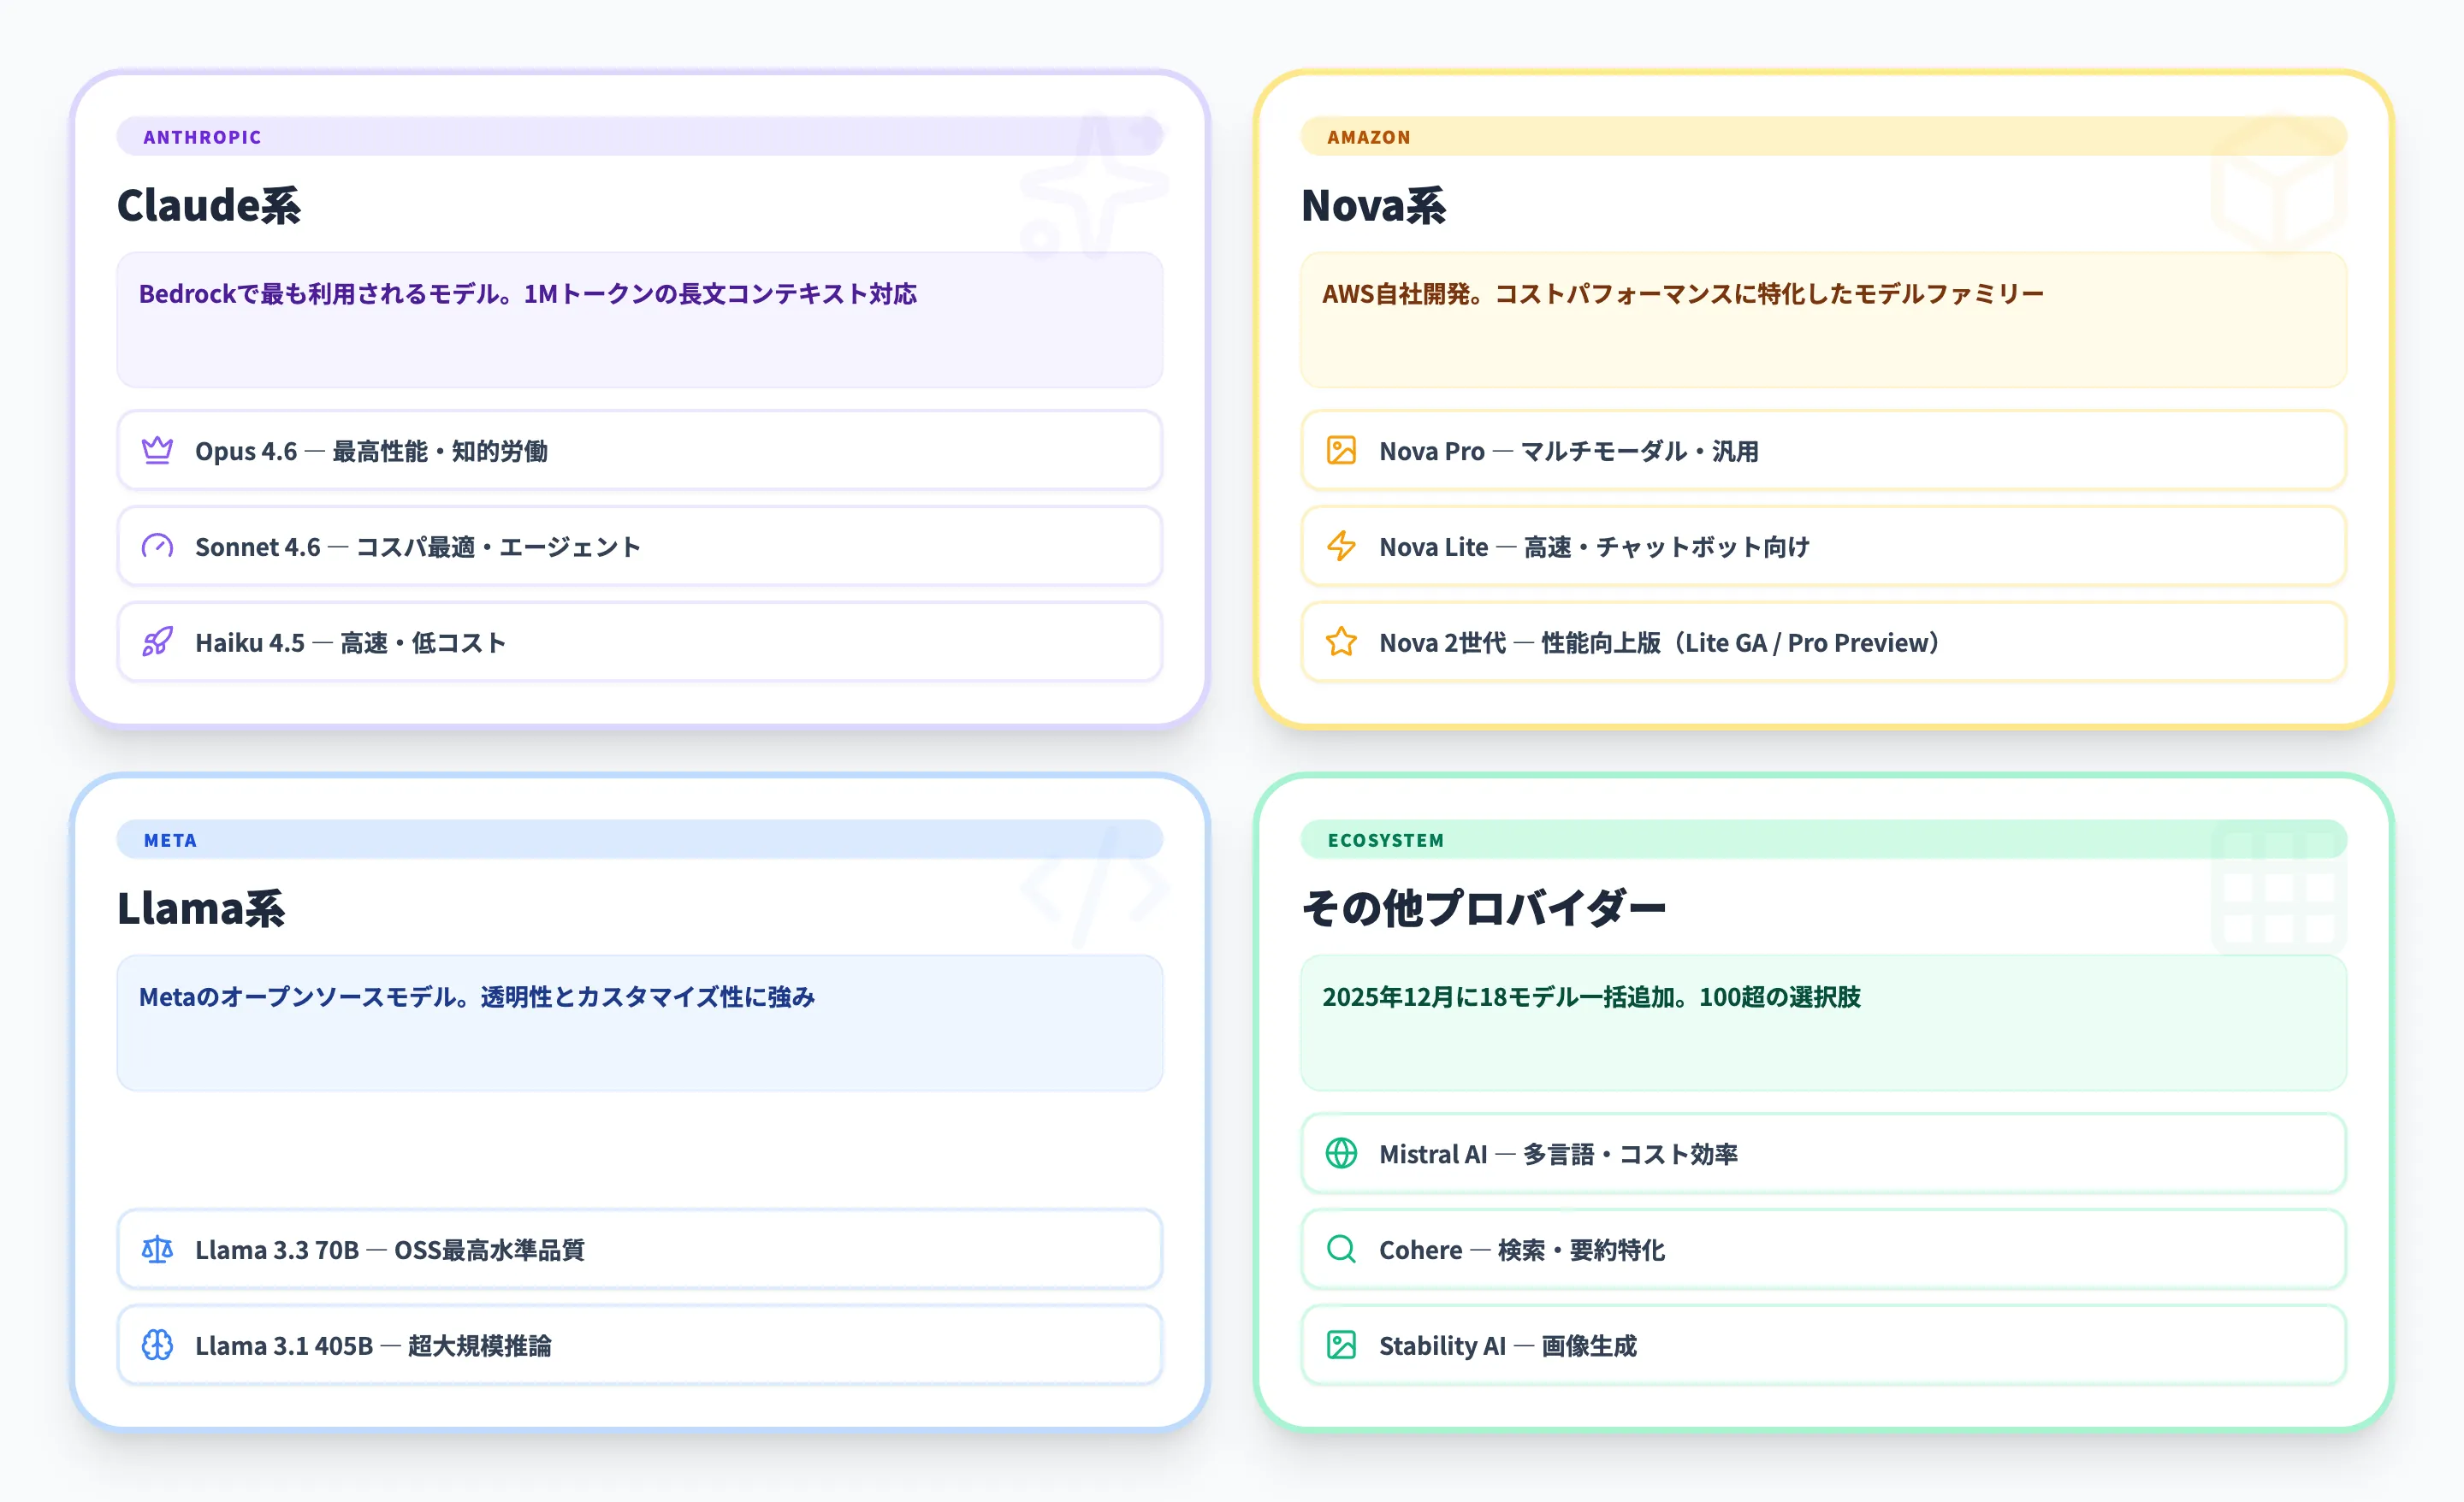
Task: Select the AMAZON label badge
Action: (x=1823, y=137)
